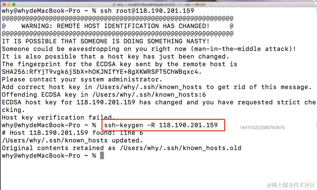Click the '# Host 118.190.201.159 found' line

(x=72, y=133)
